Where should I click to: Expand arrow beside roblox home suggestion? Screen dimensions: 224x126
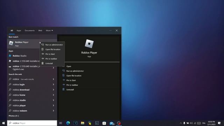click(54, 95)
